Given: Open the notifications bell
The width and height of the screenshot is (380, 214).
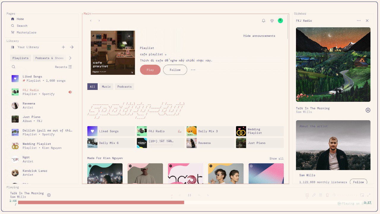Looking at the screenshot, I should 264,21.
